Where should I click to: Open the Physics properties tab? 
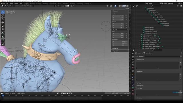click(x=133, y=82)
